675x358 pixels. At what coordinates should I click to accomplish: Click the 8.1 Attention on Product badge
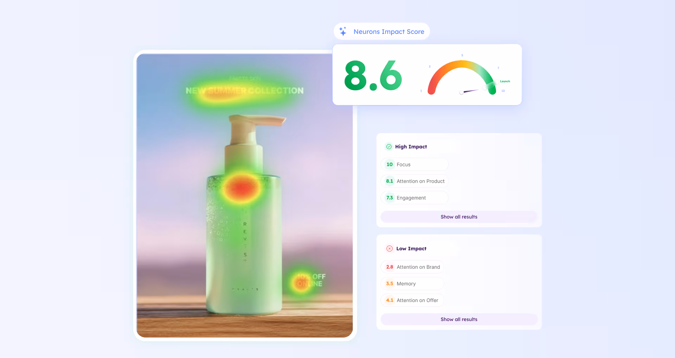coord(390,181)
